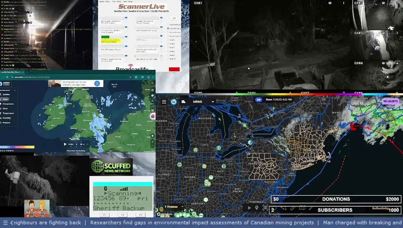Select the Bank 10 radio button
The width and height of the screenshot is (403, 228).
(x=168, y=59)
